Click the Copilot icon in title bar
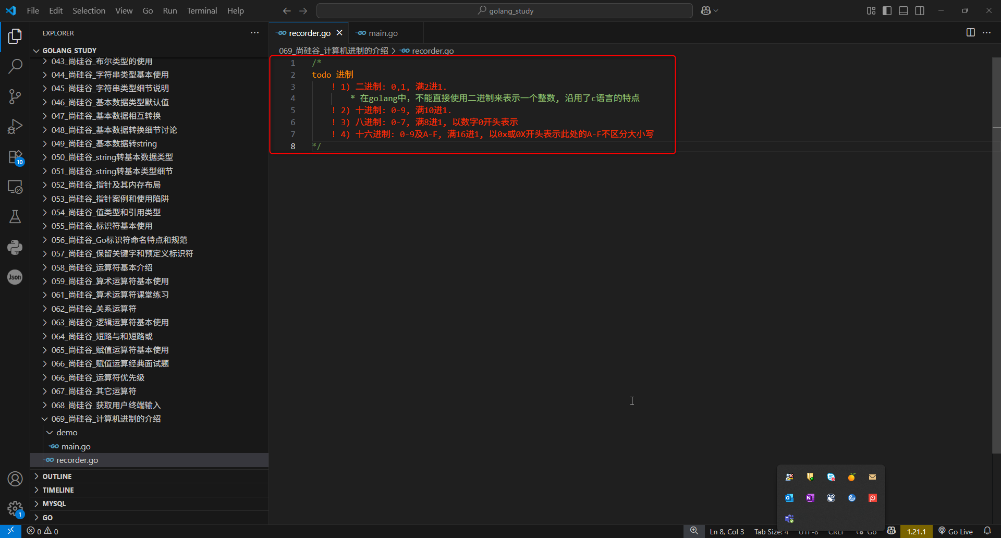Image resolution: width=1001 pixels, height=538 pixels. pyautogui.click(x=706, y=10)
